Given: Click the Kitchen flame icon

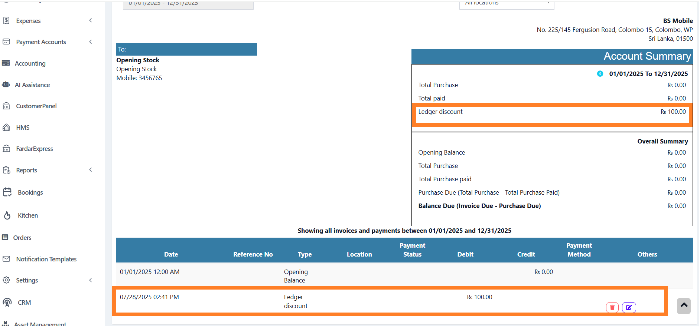Looking at the screenshot, I should point(7,215).
